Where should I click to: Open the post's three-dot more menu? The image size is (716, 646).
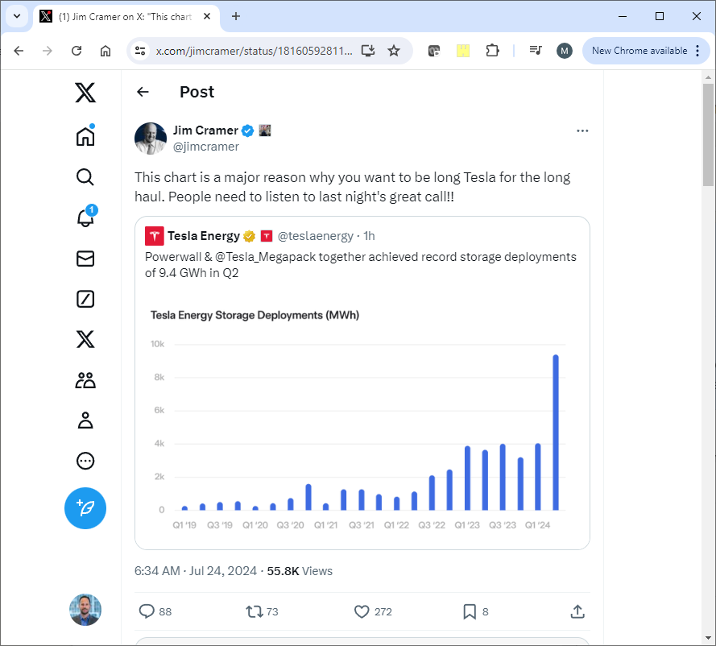tap(582, 131)
